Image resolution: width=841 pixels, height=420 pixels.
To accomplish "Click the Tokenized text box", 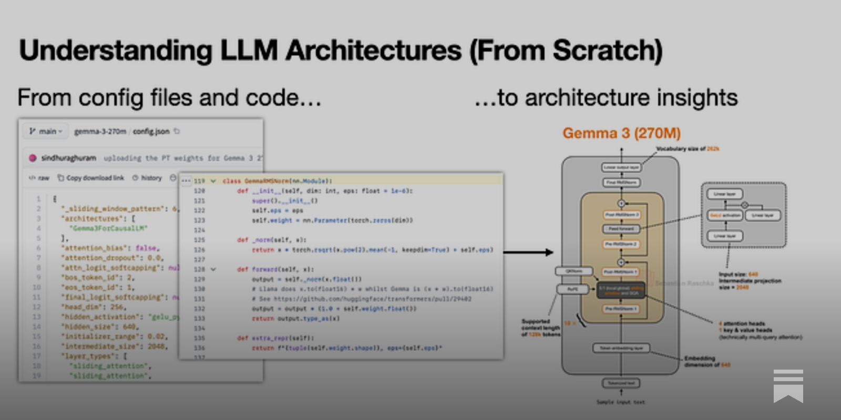I will tap(621, 383).
